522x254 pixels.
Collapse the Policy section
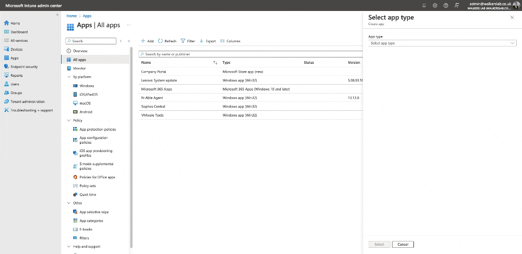click(68, 121)
